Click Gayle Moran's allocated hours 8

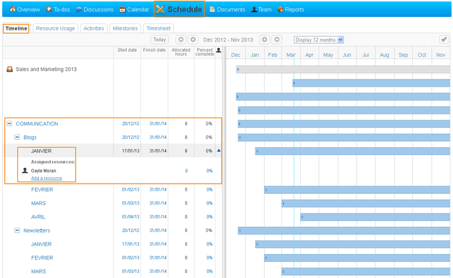pos(186,171)
